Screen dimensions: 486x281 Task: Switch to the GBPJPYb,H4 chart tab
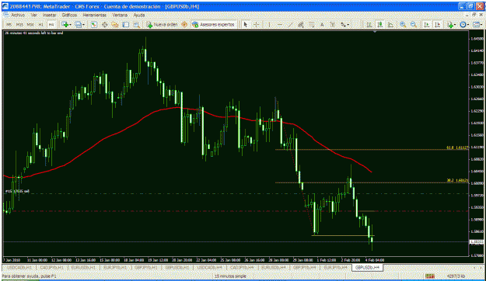(x=305, y=267)
